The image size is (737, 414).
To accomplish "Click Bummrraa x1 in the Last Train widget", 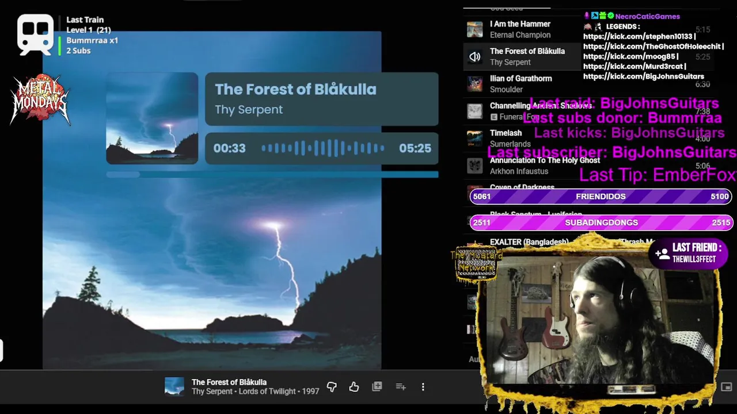I will click(92, 40).
